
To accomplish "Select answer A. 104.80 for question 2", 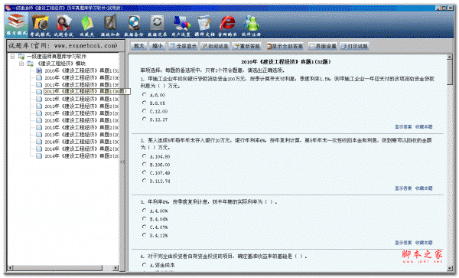I will coord(144,156).
